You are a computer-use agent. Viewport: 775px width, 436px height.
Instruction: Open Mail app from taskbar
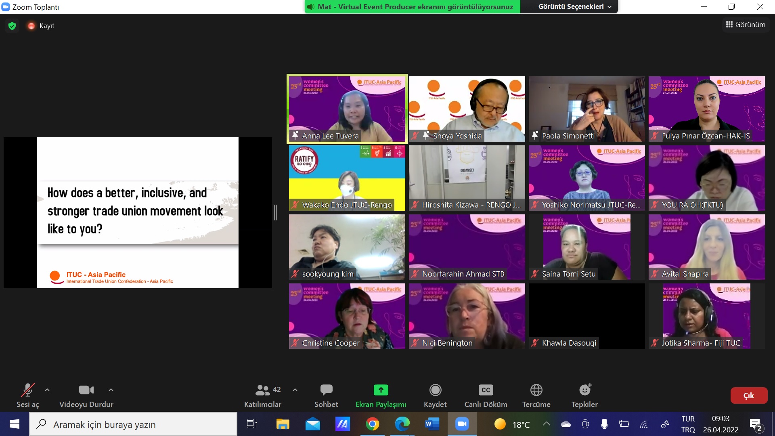[x=313, y=424]
